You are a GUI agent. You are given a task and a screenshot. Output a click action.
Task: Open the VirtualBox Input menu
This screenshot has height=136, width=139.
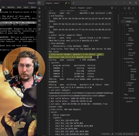pos(26,7)
